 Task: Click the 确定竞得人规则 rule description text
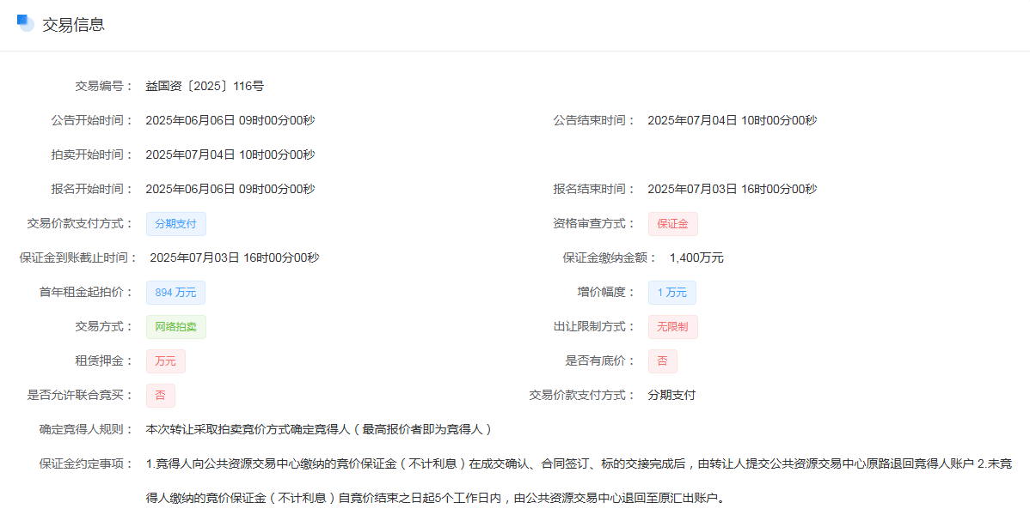tap(319, 429)
